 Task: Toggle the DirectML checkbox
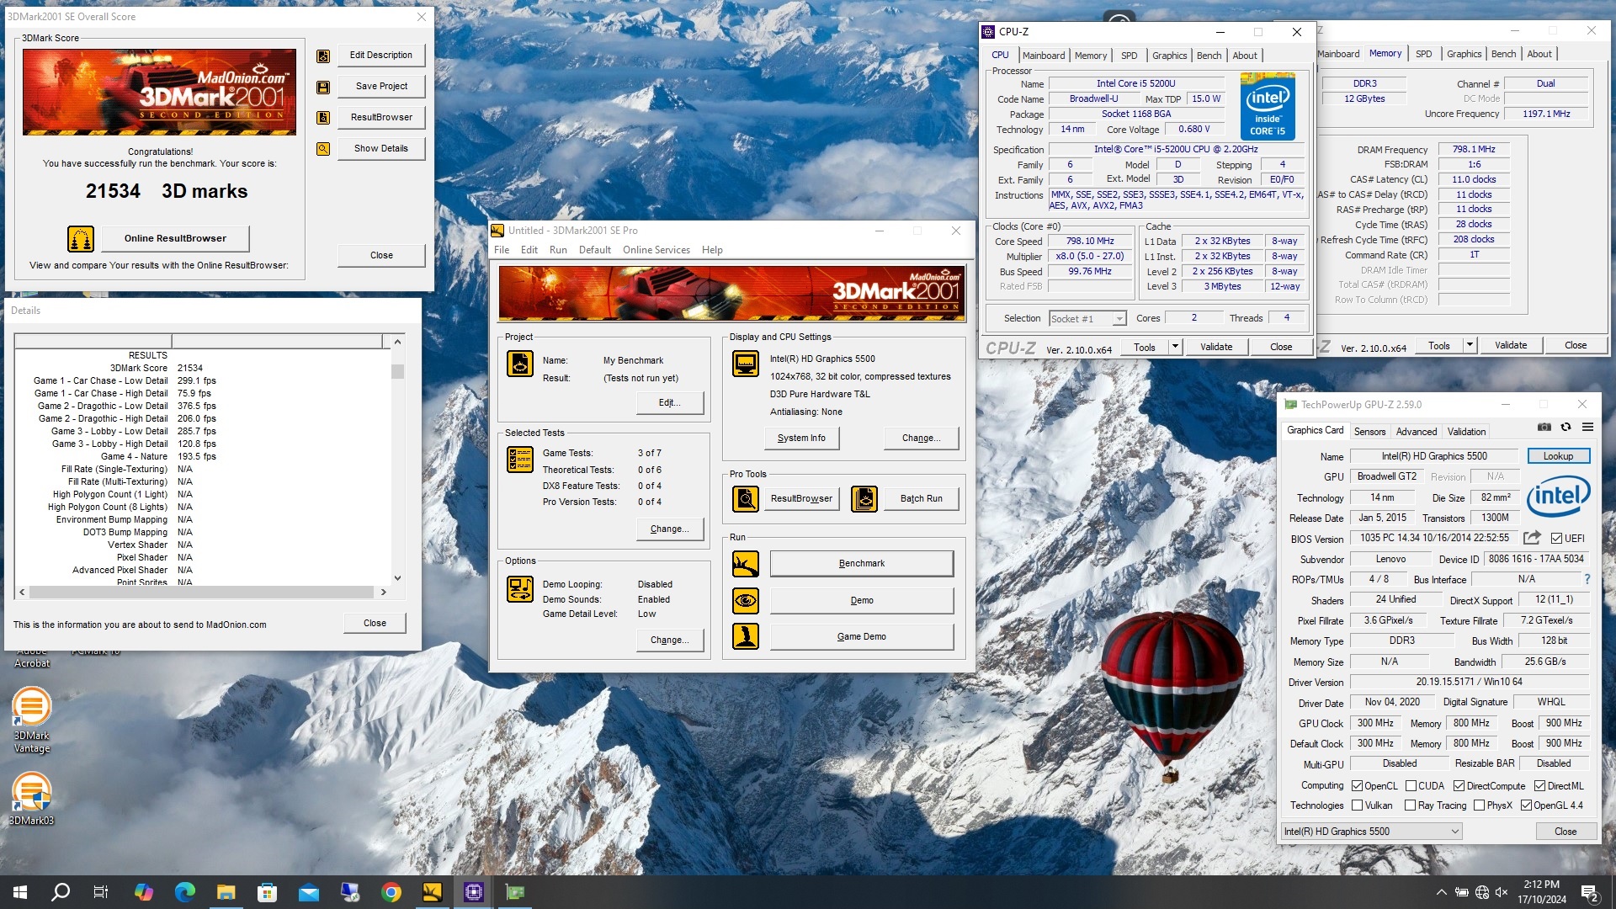click(x=1539, y=786)
